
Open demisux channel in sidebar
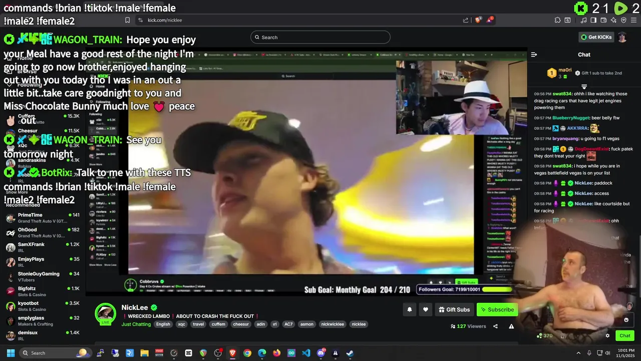(43, 335)
